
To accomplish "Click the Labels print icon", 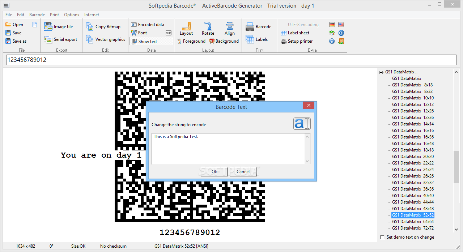I will [x=250, y=39].
